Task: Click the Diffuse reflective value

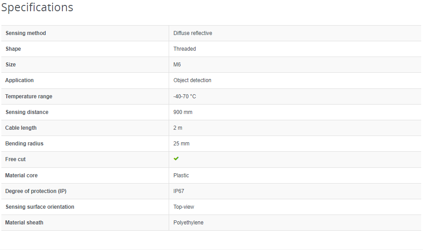Action: (193, 33)
